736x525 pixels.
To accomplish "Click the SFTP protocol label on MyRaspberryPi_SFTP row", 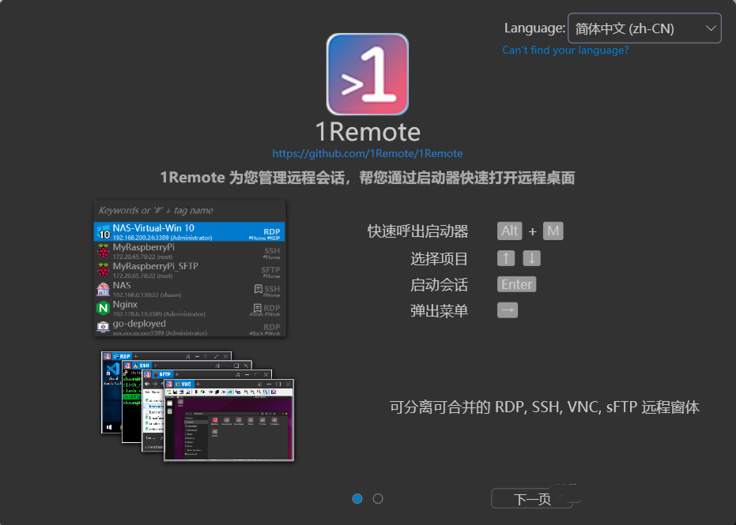I will (x=270, y=269).
